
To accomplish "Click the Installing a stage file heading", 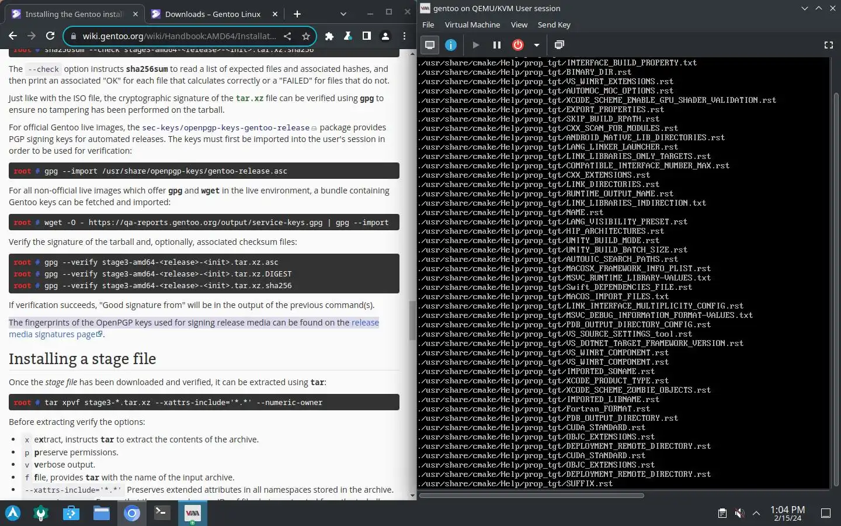I will point(82,359).
